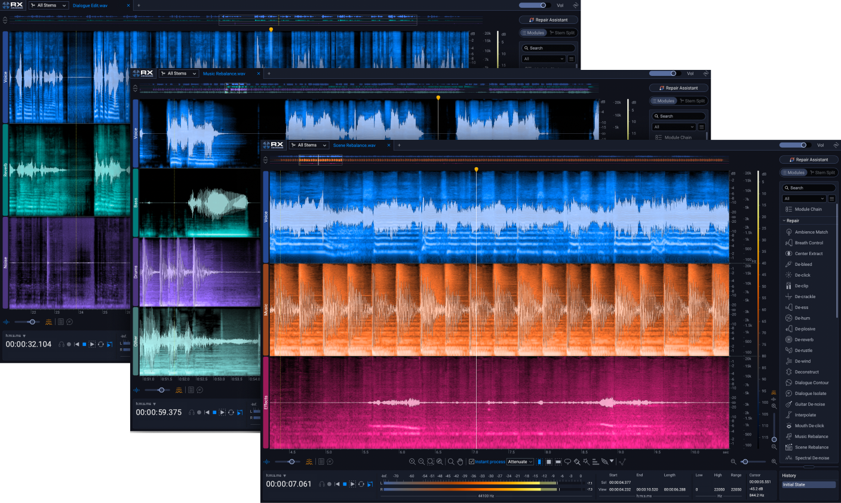Click the Vol slider in the front window
The height and width of the screenshot is (503, 841).
tap(793, 145)
